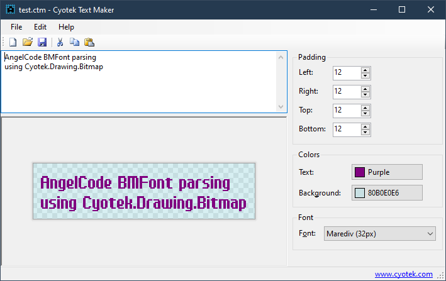Maximize the Cyotek Text Maker window
This screenshot has height=281, width=446.
click(x=402, y=9)
